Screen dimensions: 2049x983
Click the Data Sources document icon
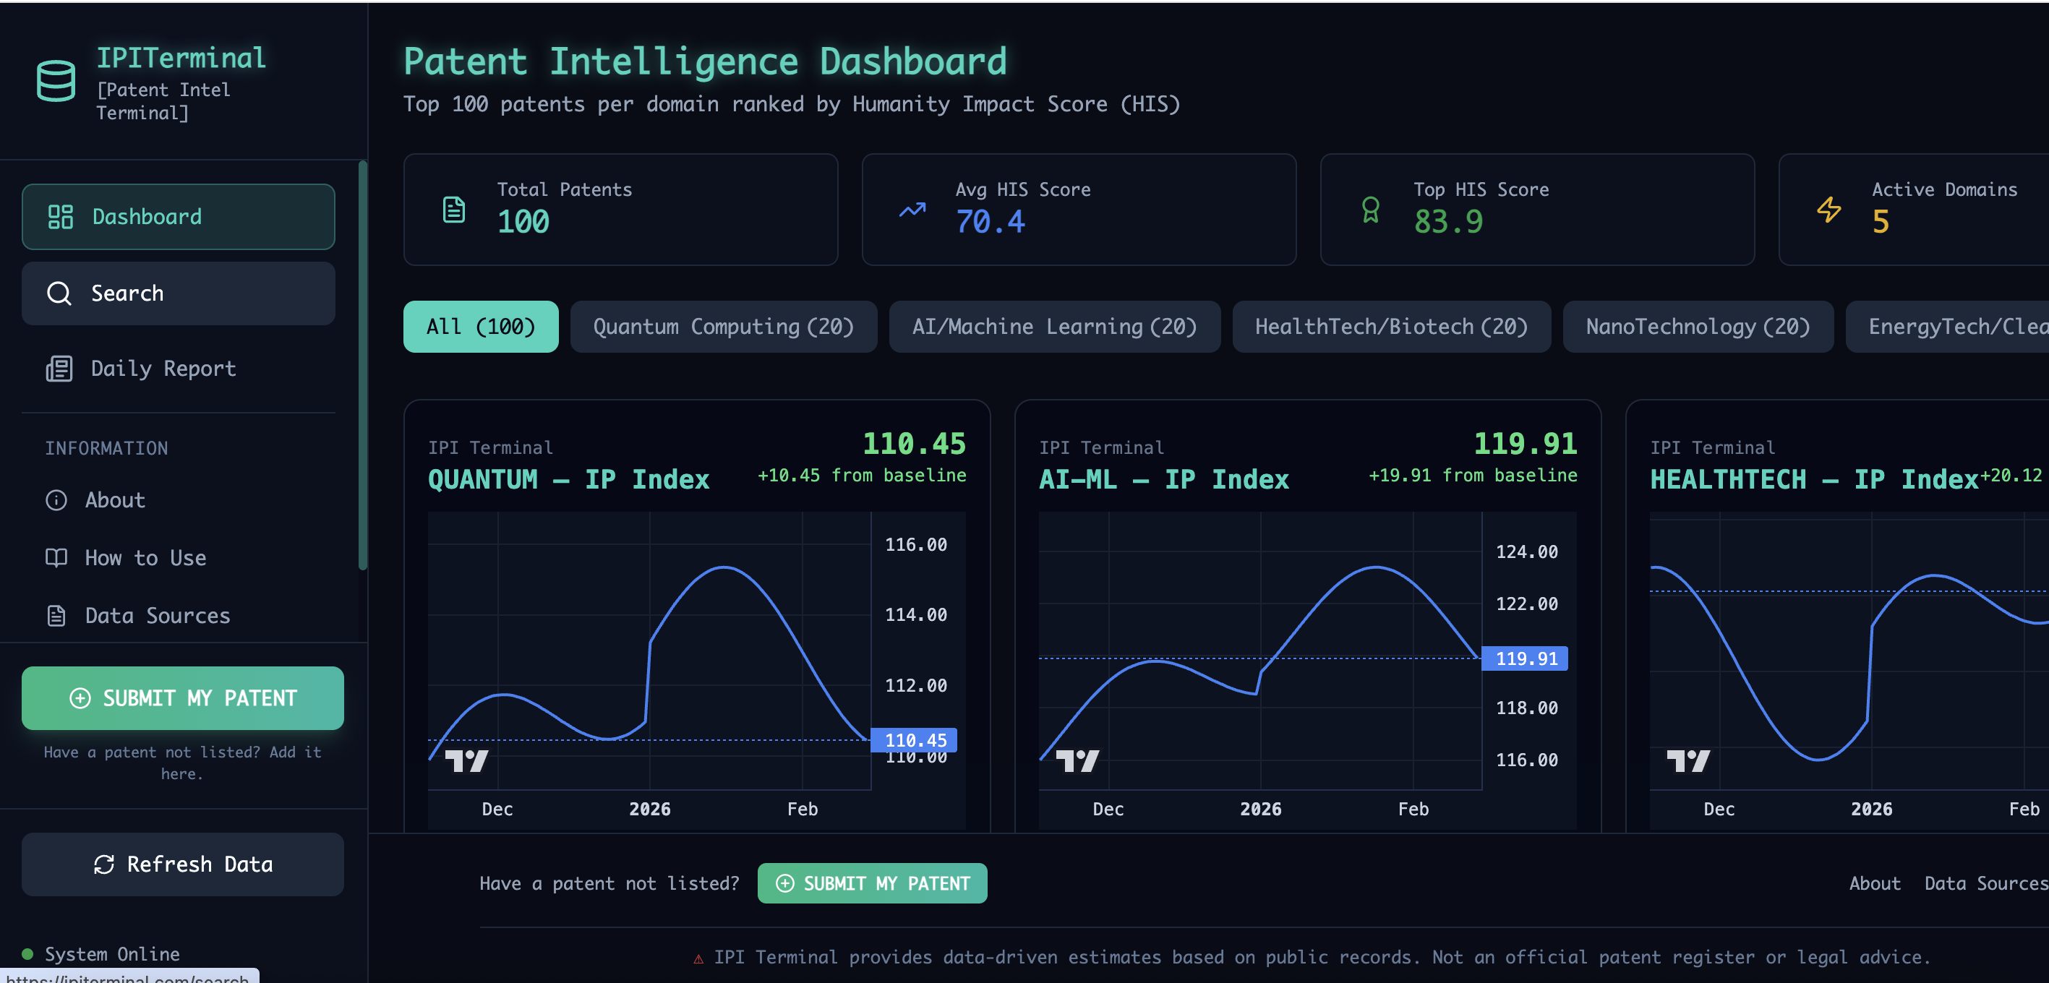click(56, 615)
